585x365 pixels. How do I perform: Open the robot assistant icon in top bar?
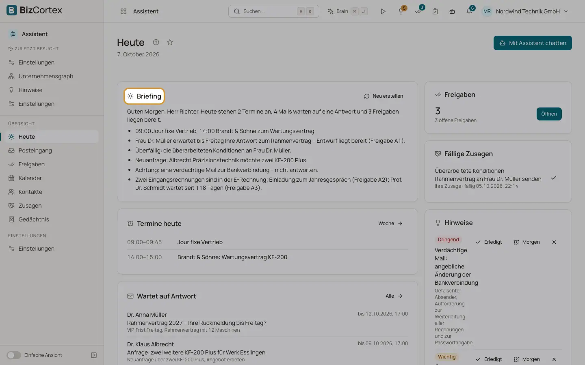coord(452,11)
